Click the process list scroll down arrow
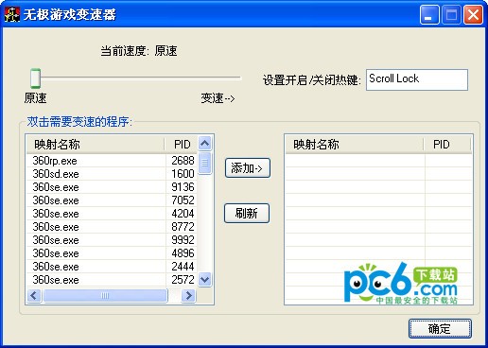488x348 pixels. click(205, 279)
